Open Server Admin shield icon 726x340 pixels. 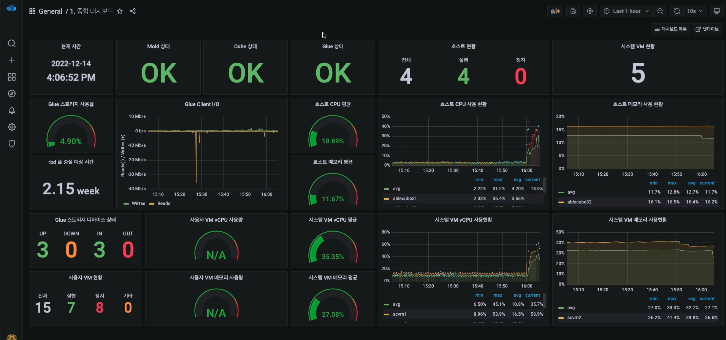click(x=12, y=144)
